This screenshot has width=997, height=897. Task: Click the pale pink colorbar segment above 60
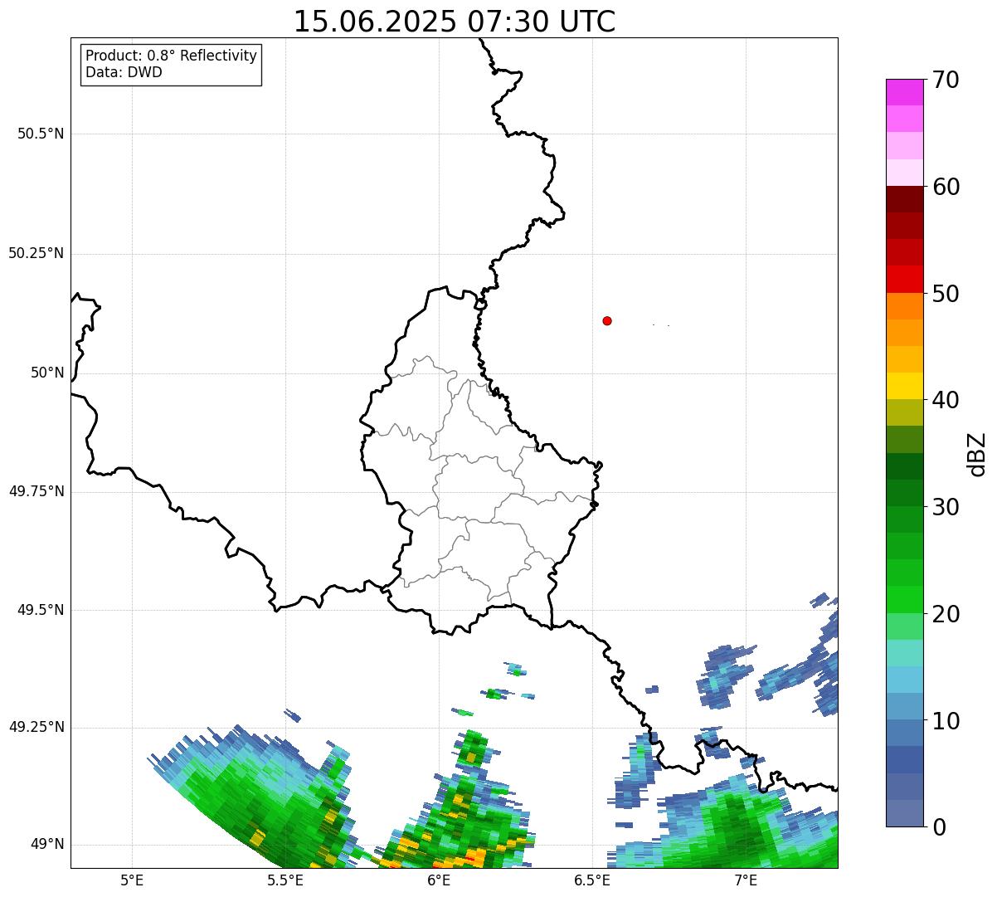904,173
